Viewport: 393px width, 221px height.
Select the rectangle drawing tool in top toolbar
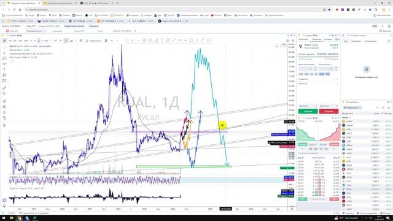(191, 41)
